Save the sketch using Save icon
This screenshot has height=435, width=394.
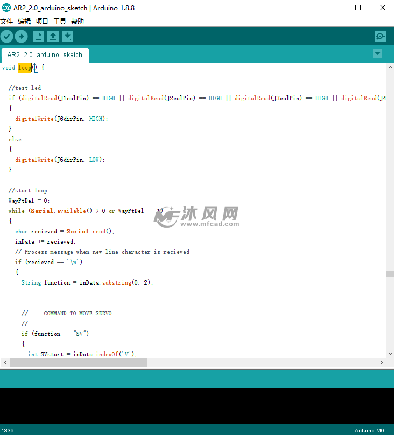pyautogui.click(x=67, y=36)
